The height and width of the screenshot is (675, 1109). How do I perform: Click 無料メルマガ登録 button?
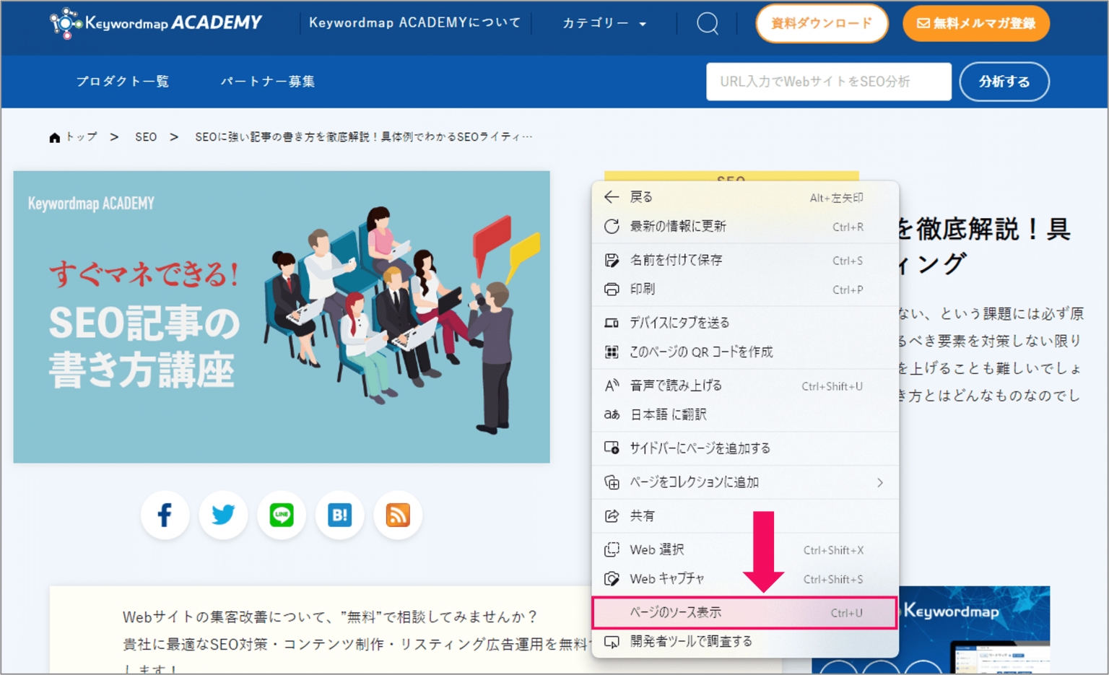pyautogui.click(x=976, y=23)
